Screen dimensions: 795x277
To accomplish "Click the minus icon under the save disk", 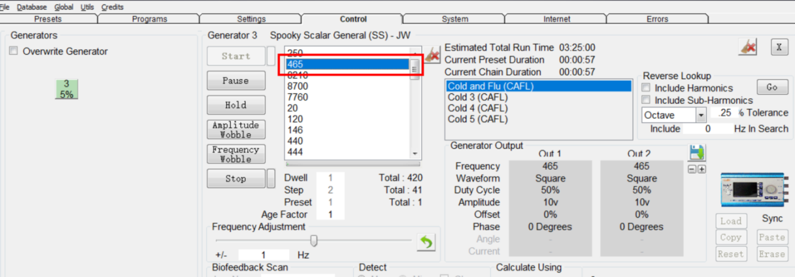I will click(x=692, y=169).
